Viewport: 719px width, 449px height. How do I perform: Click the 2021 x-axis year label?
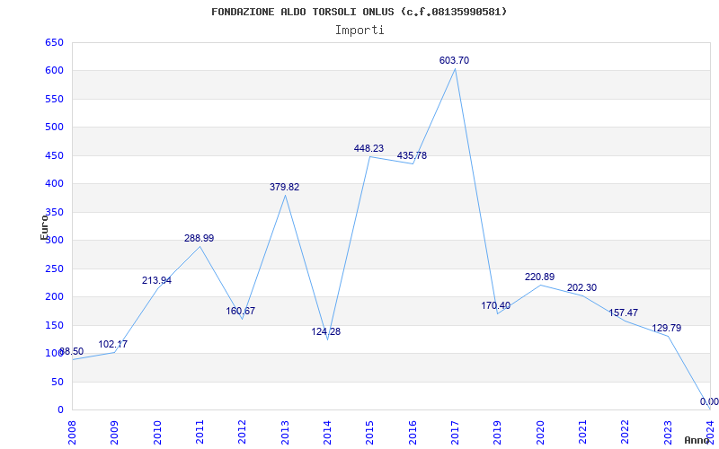(x=582, y=433)
